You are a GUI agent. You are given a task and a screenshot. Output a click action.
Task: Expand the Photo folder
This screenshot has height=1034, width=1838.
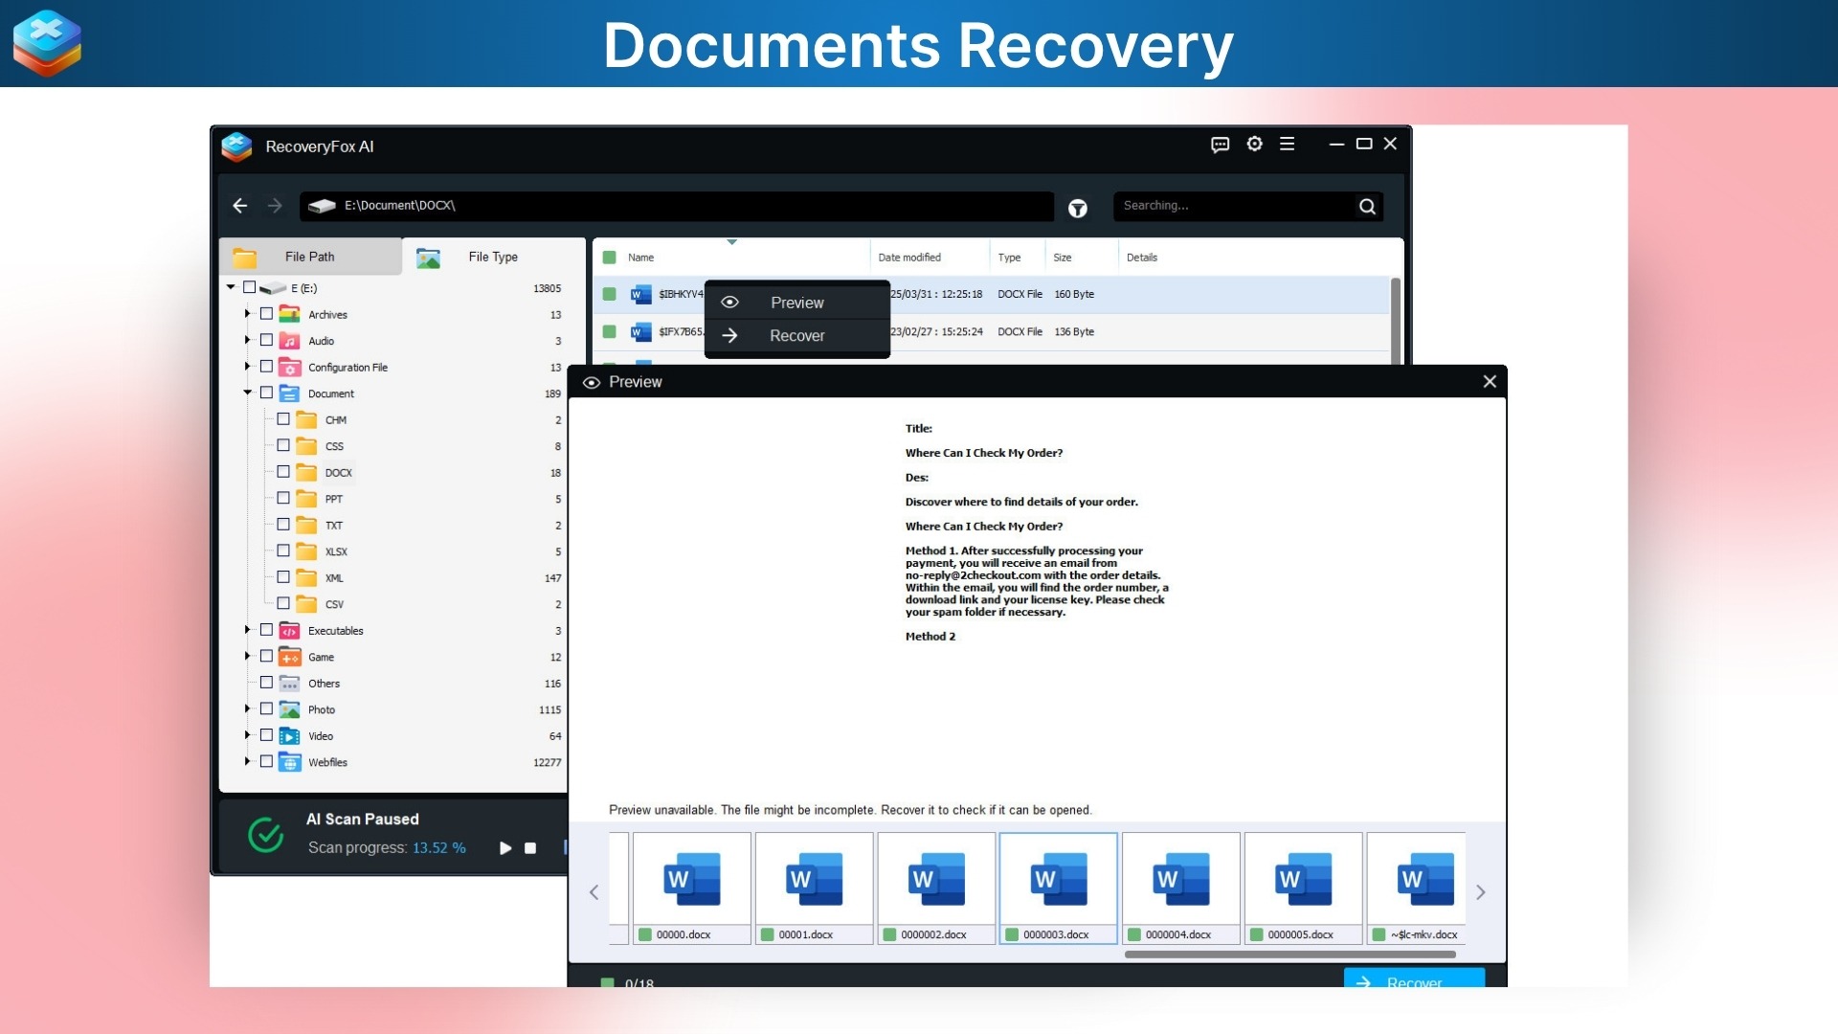247,709
